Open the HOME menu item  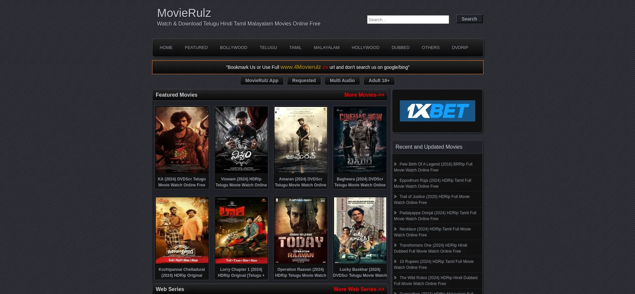166,48
